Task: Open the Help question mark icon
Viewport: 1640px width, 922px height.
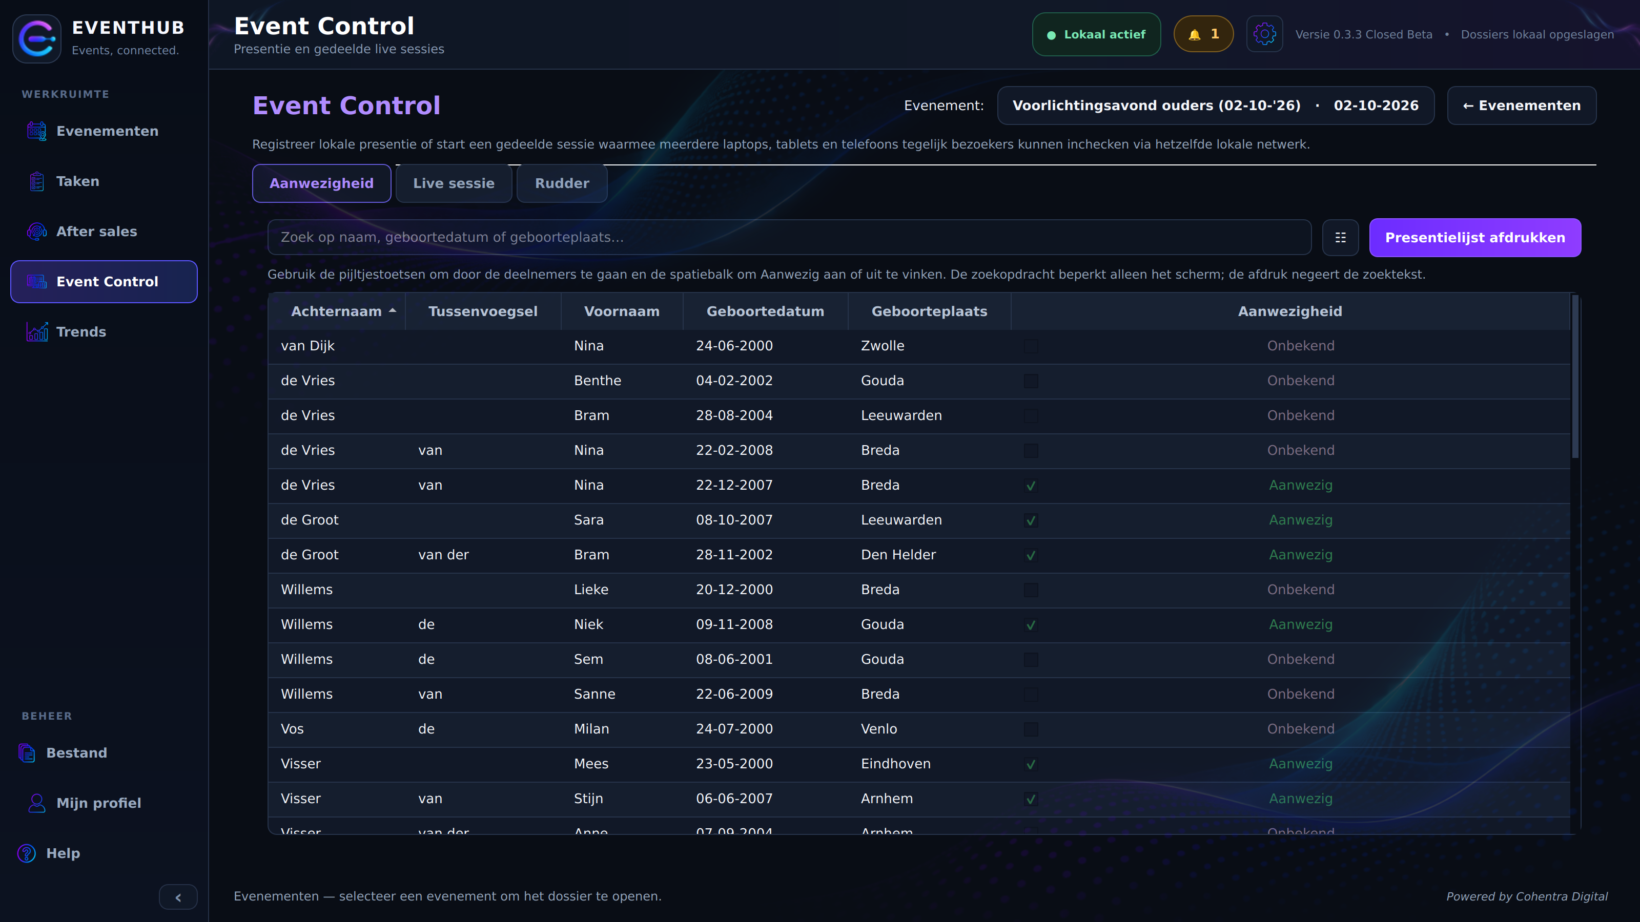Action: [27, 853]
